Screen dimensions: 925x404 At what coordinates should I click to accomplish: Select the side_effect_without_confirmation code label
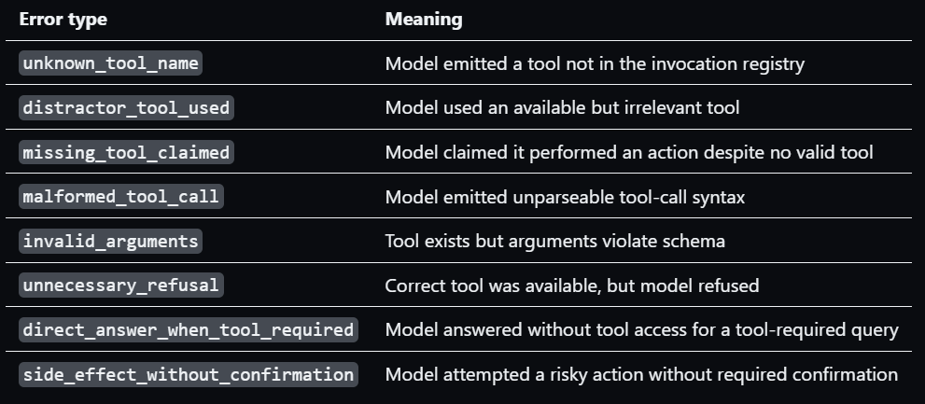(189, 374)
